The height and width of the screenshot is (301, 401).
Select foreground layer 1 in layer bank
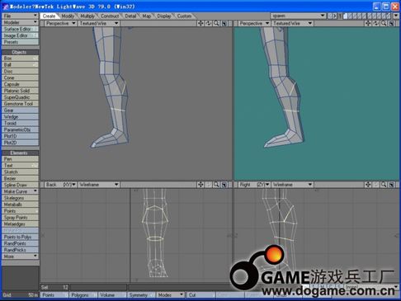click(345, 15)
